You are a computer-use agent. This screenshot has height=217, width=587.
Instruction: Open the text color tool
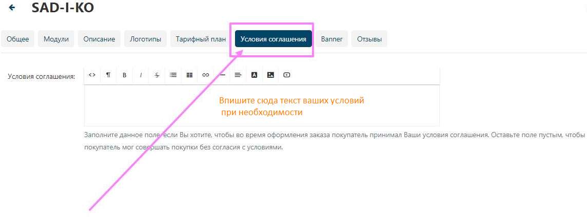click(x=254, y=75)
